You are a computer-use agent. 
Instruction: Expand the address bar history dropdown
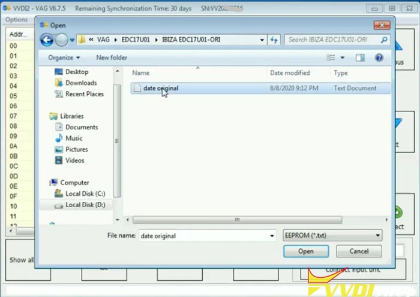click(x=262, y=40)
